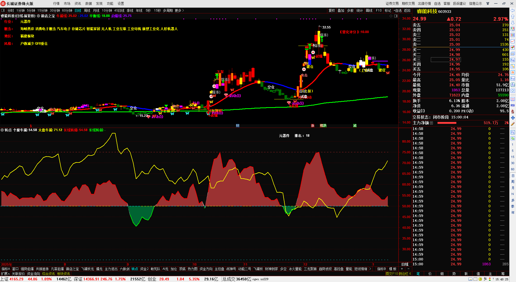Screen dimensions: 516x282
Task: Click the F10 company info sidebar icon
Action: tap(513, 60)
